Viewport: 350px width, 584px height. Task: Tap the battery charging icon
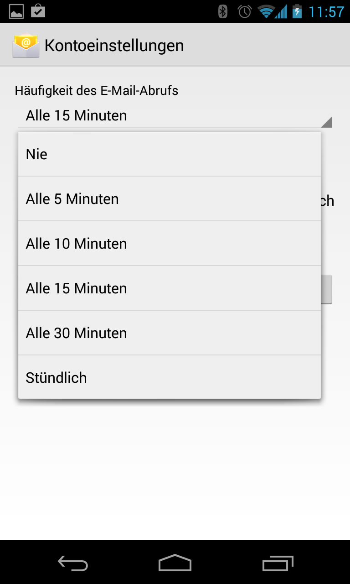click(297, 11)
